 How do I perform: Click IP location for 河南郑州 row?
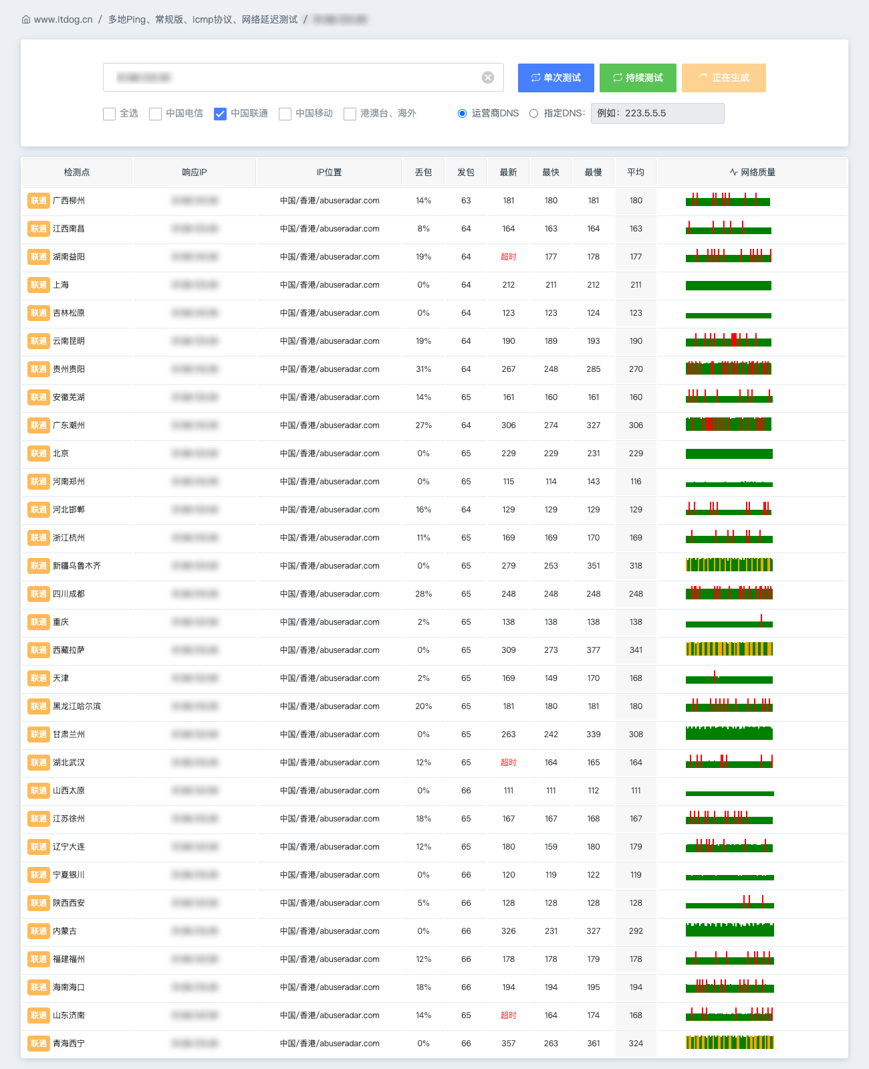tap(330, 482)
